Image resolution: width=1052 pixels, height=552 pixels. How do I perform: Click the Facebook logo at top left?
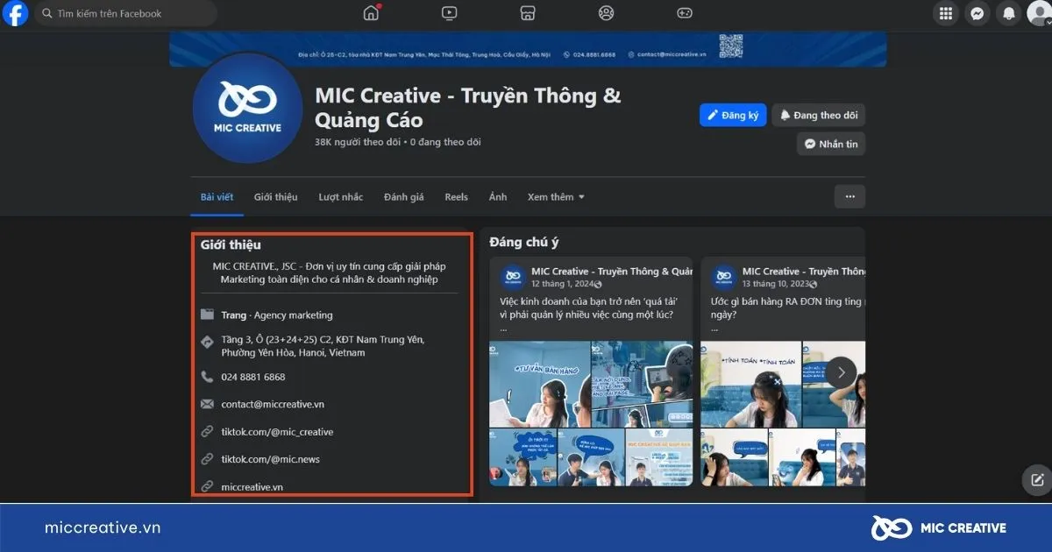(15, 13)
